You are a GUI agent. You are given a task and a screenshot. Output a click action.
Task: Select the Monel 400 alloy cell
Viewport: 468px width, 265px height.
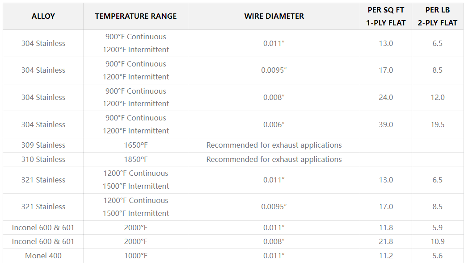pyautogui.click(x=43, y=256)
